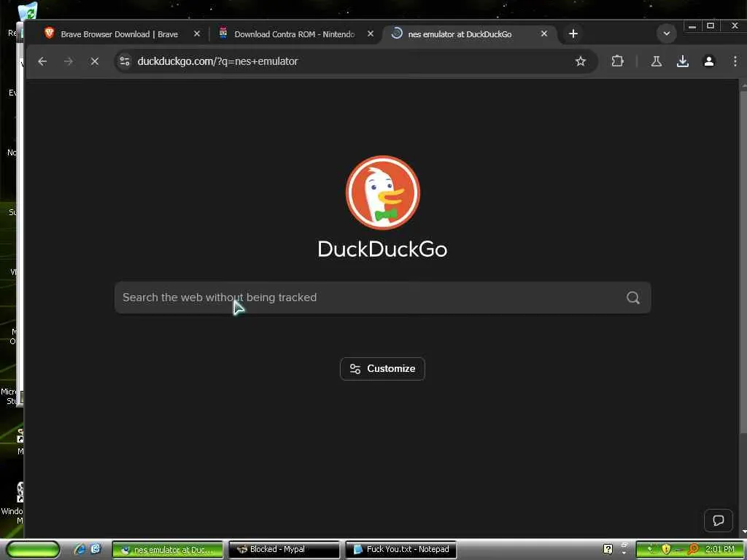
Task: Switch to Blocked - Mypal taskbar window
Action: tap(285, 550)
